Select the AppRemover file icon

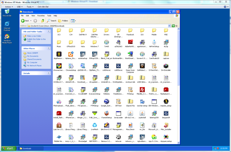point(59,54)
